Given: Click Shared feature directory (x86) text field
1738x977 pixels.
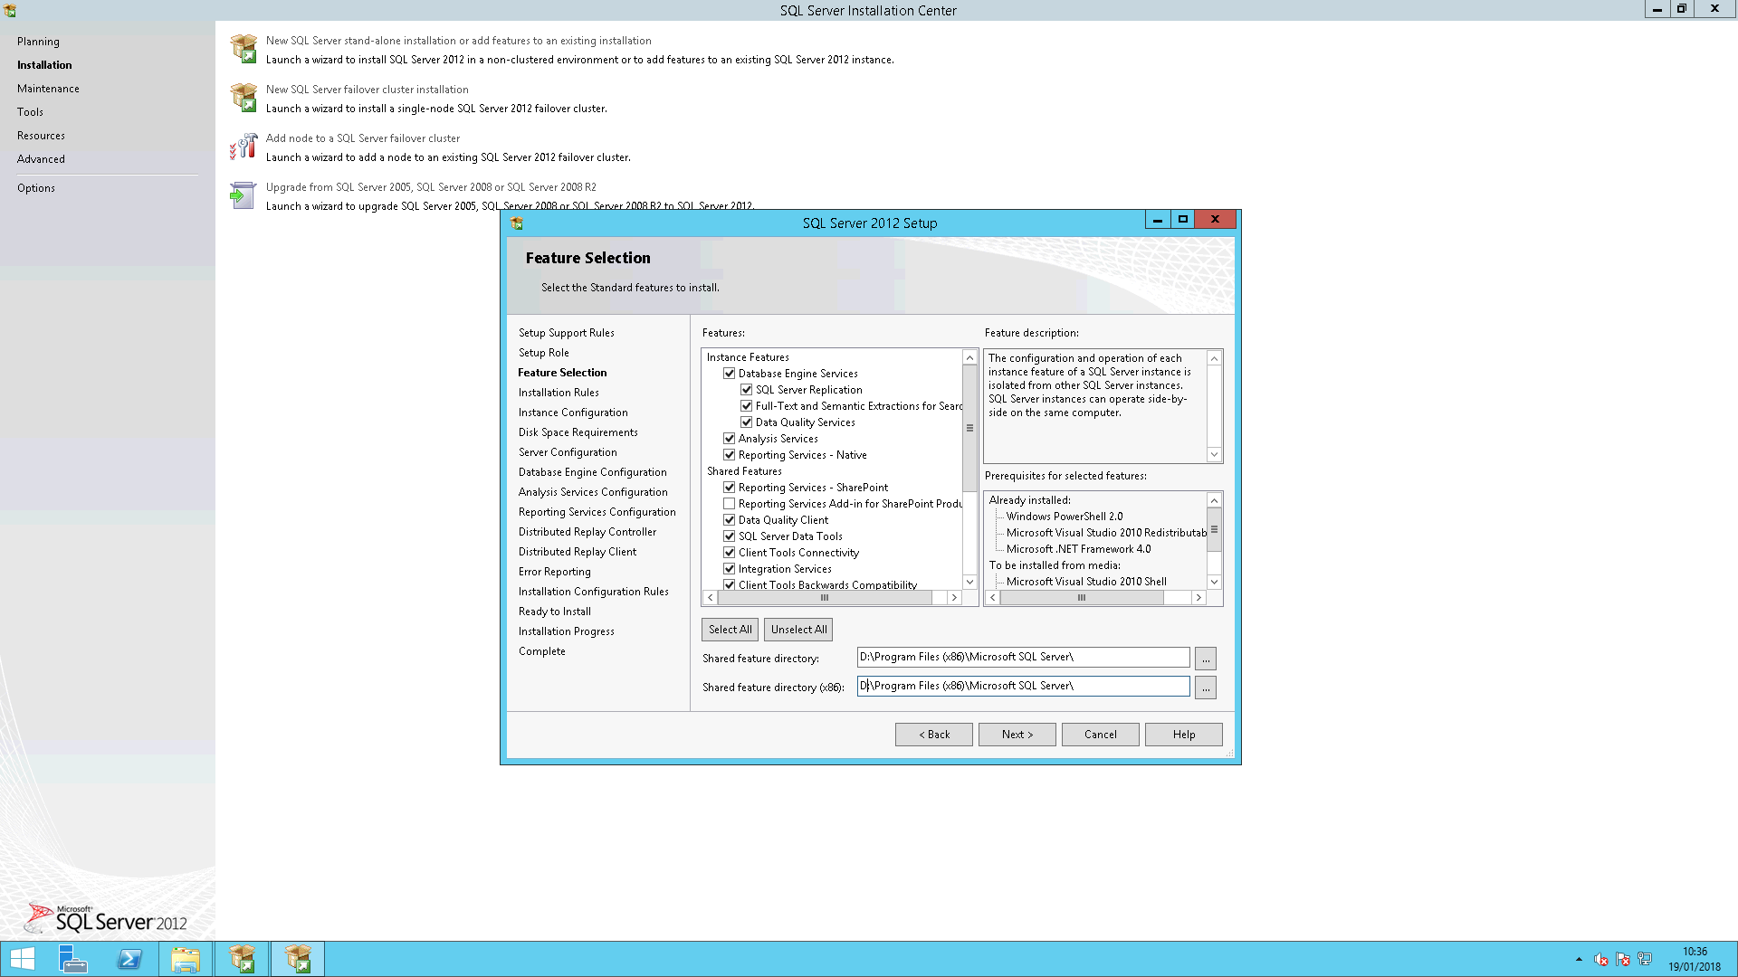Looking at the screenshot, I should coord(1023,687).
